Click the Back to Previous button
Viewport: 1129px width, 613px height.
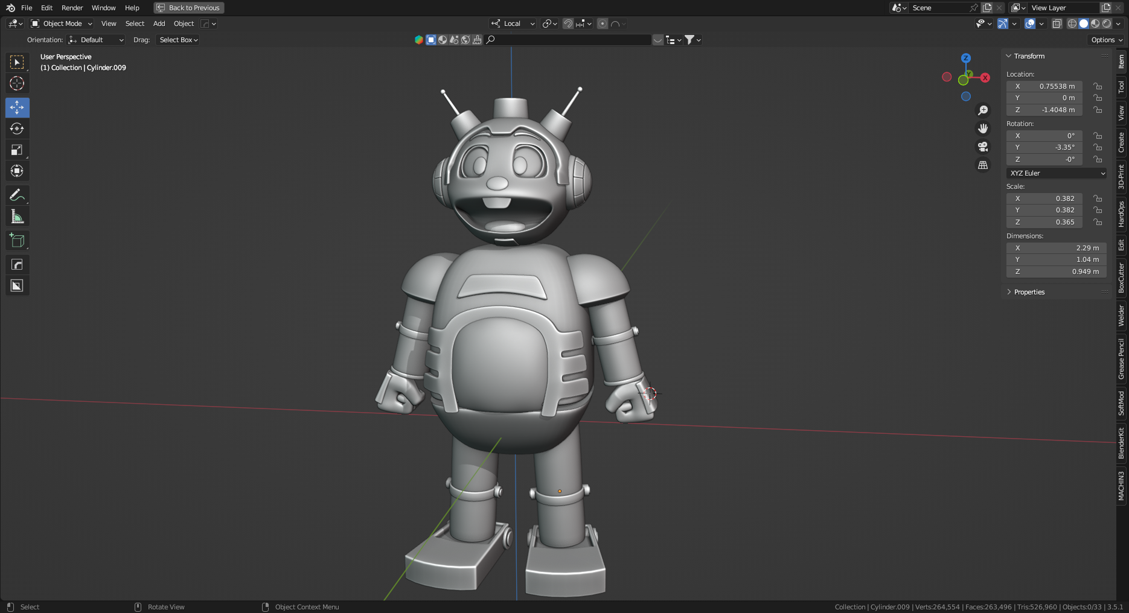[189, 8]
